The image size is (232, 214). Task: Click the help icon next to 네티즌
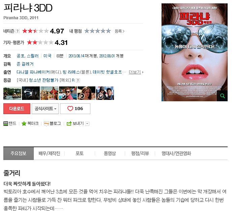pyautogui.click(x=18, y=31)
